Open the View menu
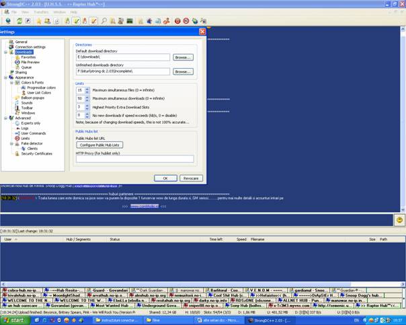Viewport: 406px width, 325px height. pyautogui.click(x=25, y=11)
